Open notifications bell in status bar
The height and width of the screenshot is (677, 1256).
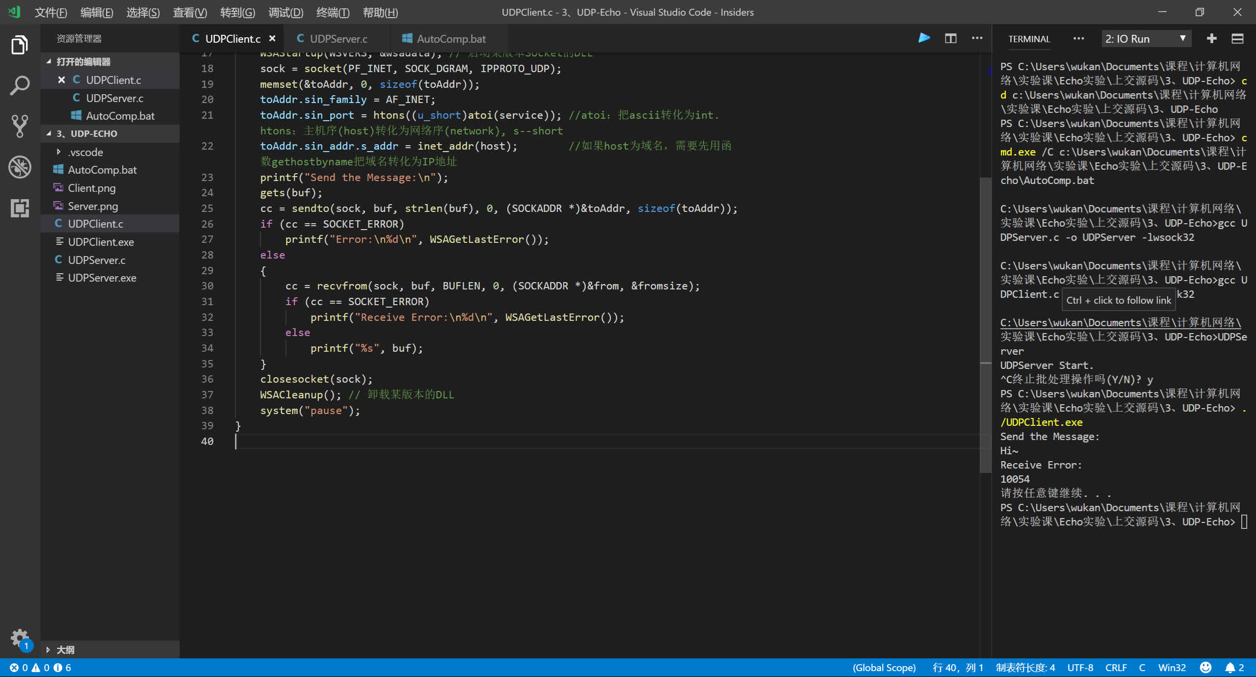tap(1230, 668)
